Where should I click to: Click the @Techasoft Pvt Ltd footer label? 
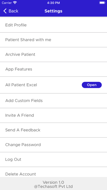point(53,186)
